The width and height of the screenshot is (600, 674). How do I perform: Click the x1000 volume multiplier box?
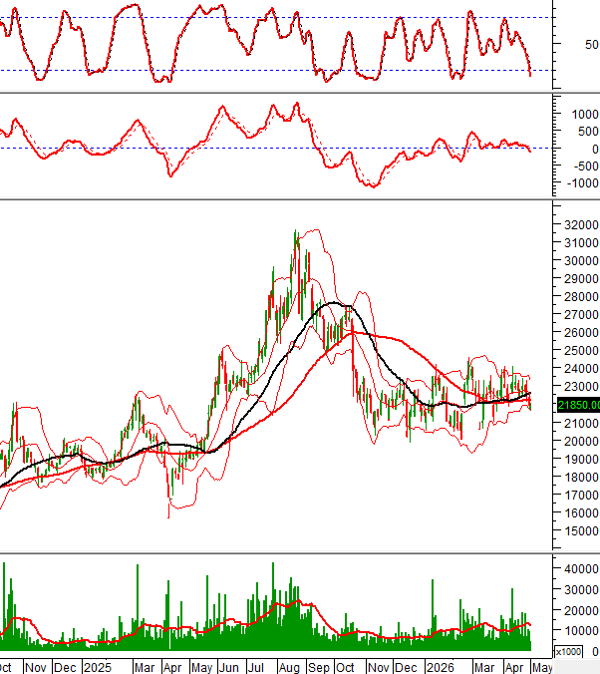pyautogui.click(x=568, y=652)
